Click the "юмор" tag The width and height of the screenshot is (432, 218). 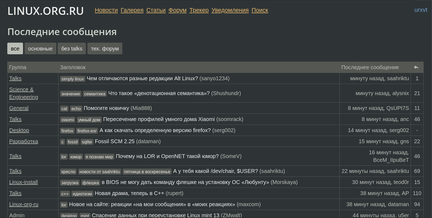pyautogui.click(x=76, y=157)
